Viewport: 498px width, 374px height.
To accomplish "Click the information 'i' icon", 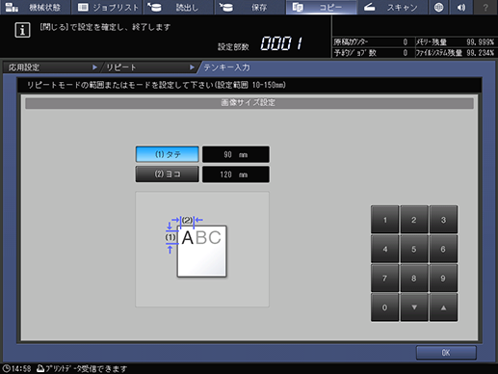I will point(22,30).
